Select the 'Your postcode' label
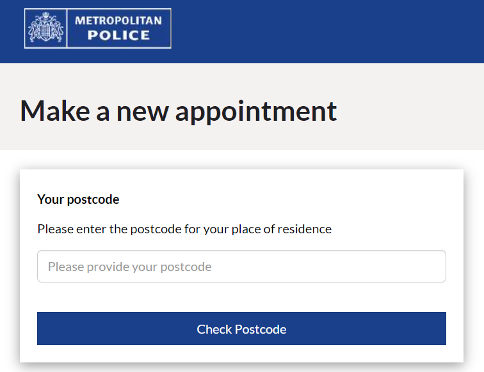 coord(78,199)
